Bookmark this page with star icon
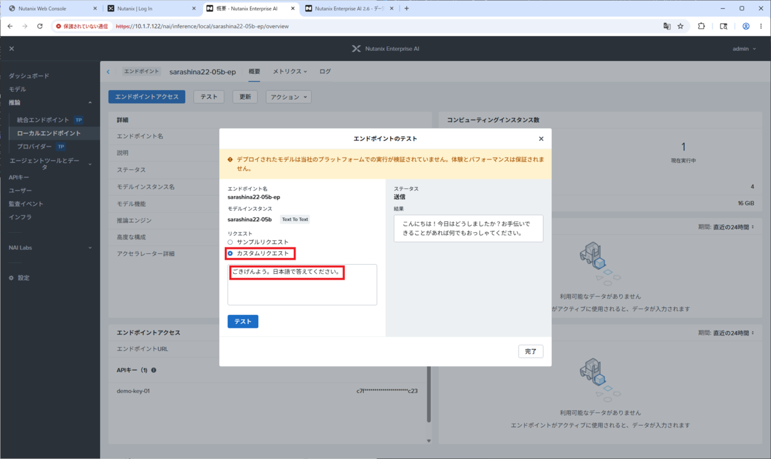 680,26
